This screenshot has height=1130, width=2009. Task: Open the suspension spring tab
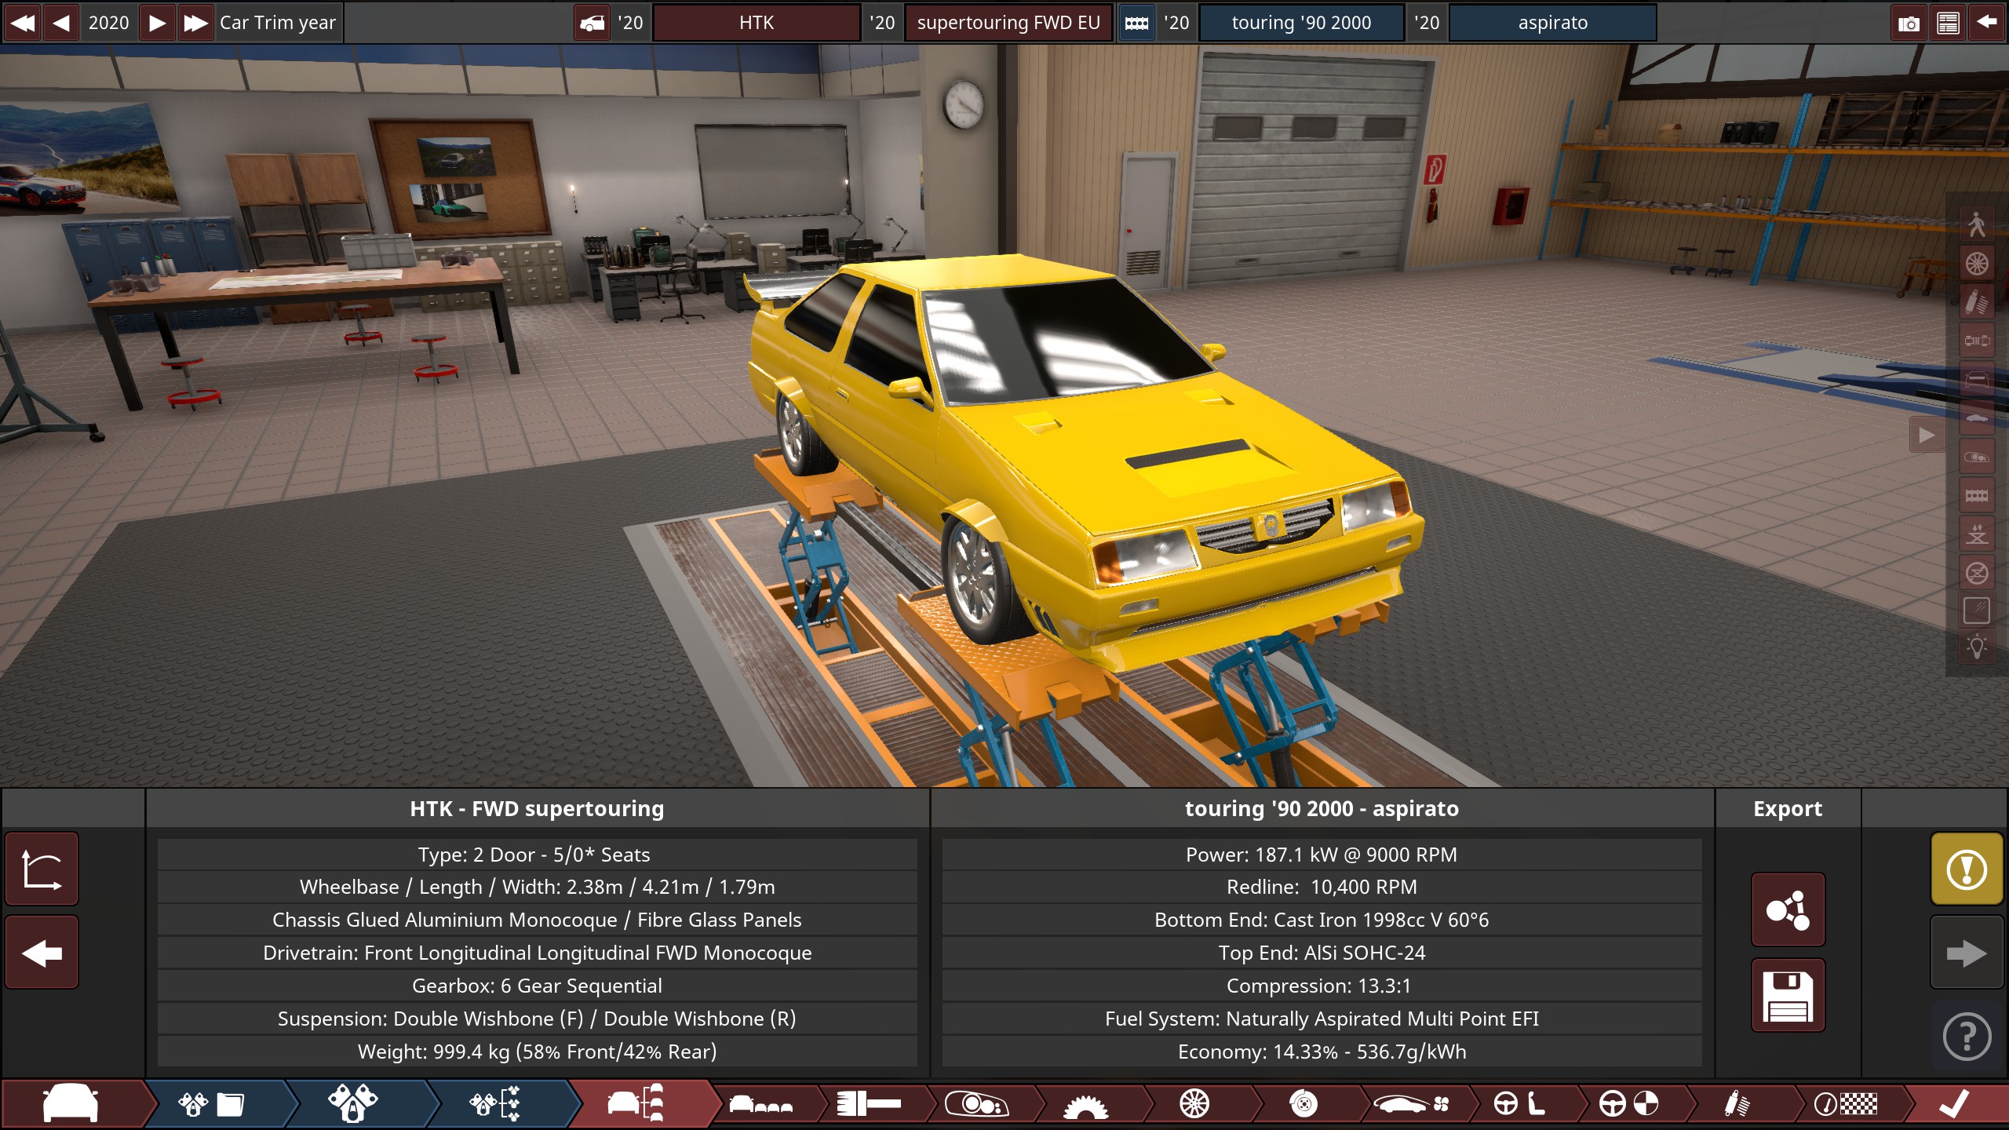1737,1104
